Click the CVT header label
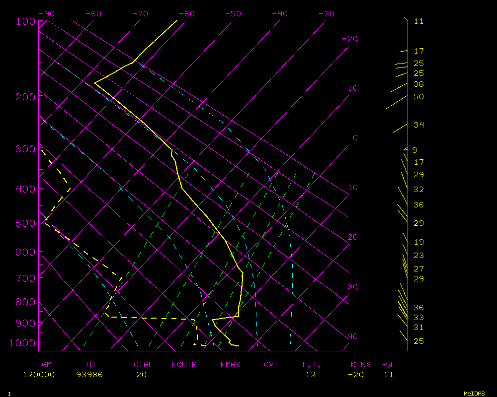 coord(271,365)
